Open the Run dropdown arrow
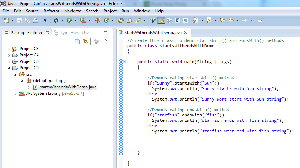300x168 pixels. point(76,20)
